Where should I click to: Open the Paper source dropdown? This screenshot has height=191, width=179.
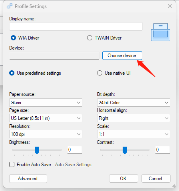(x=46, y=103)
